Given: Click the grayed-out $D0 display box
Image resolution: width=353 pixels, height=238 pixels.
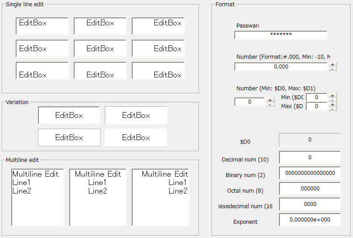Looking at the screenshot, I should point(310,140).
